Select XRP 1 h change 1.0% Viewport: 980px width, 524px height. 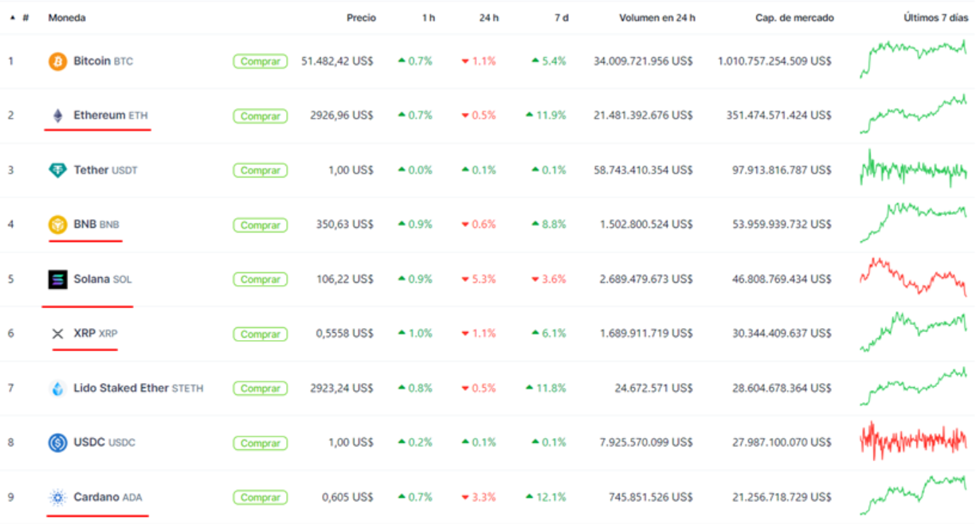tap(415, 334)
